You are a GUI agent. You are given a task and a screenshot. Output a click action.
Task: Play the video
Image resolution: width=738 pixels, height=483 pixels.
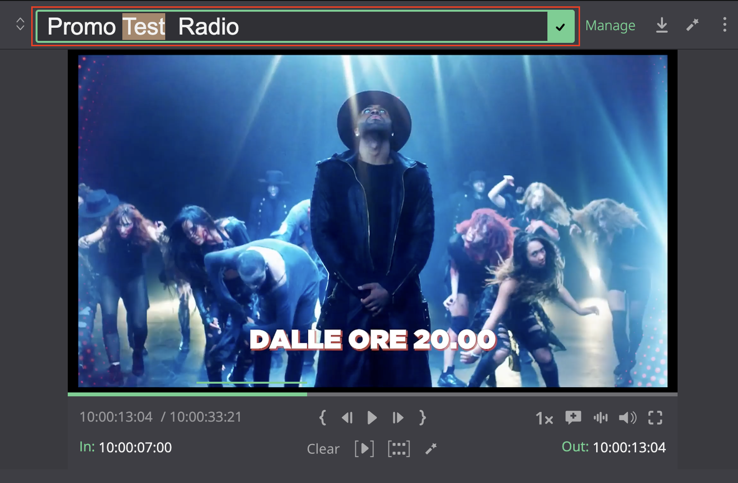pos(372,418)
